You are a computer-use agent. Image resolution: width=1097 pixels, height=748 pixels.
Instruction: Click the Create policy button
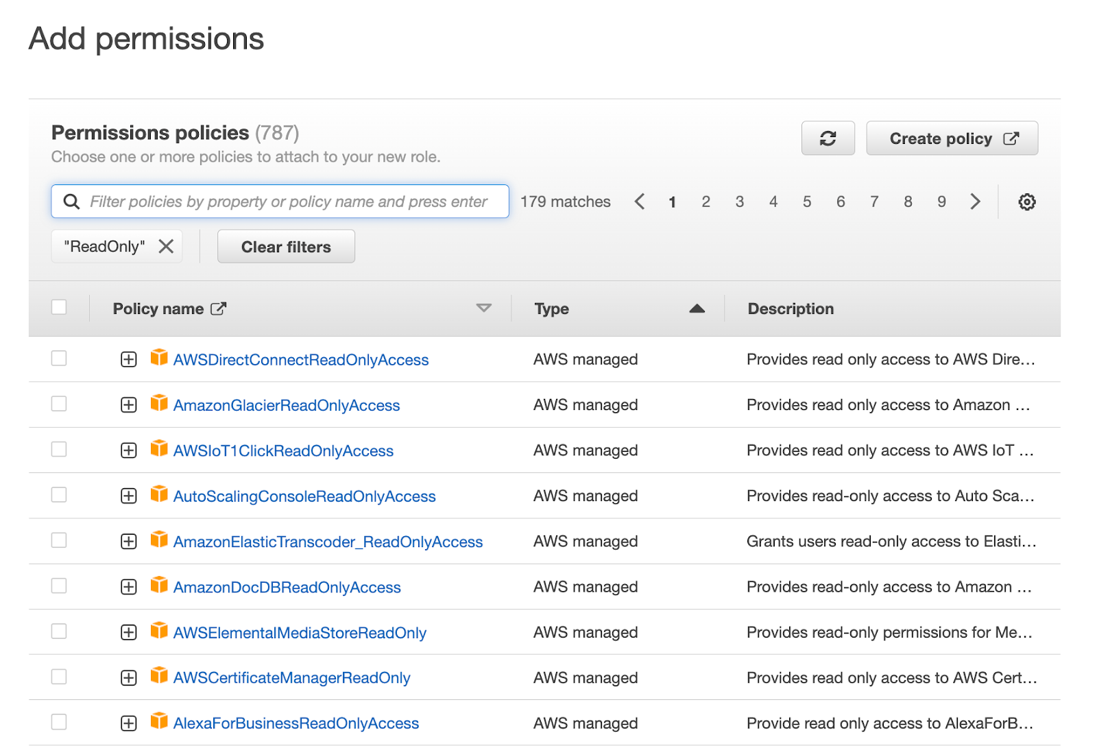point(952,138)
